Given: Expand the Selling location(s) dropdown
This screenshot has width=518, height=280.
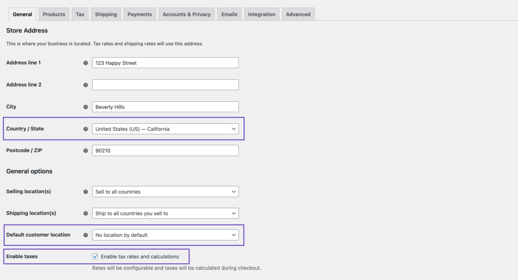Looking at the screenshot, I should pyautogui.click(x=165, y=191).
